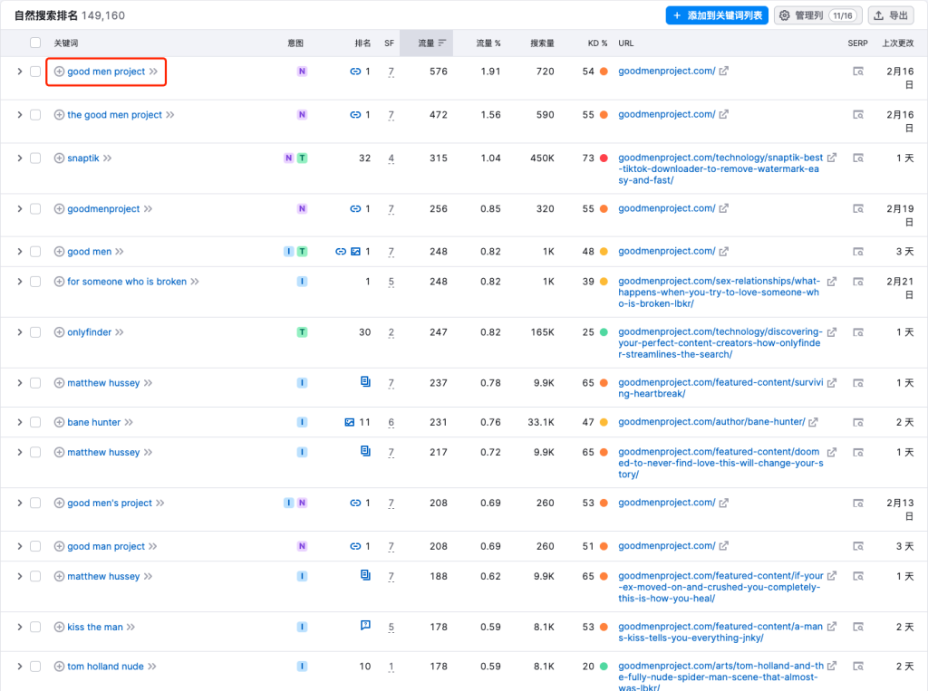Click the green KD dot for 'onlyfinder' (25)
The width and height of the screenshot is (928, 691).
coord(604,331)
